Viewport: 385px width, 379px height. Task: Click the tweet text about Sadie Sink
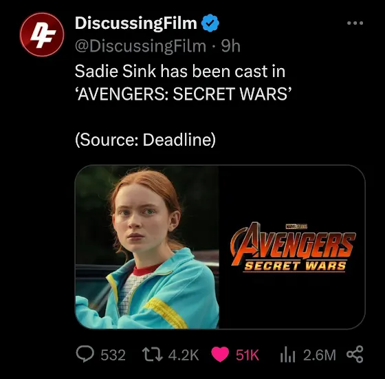[x=183, y=83]
